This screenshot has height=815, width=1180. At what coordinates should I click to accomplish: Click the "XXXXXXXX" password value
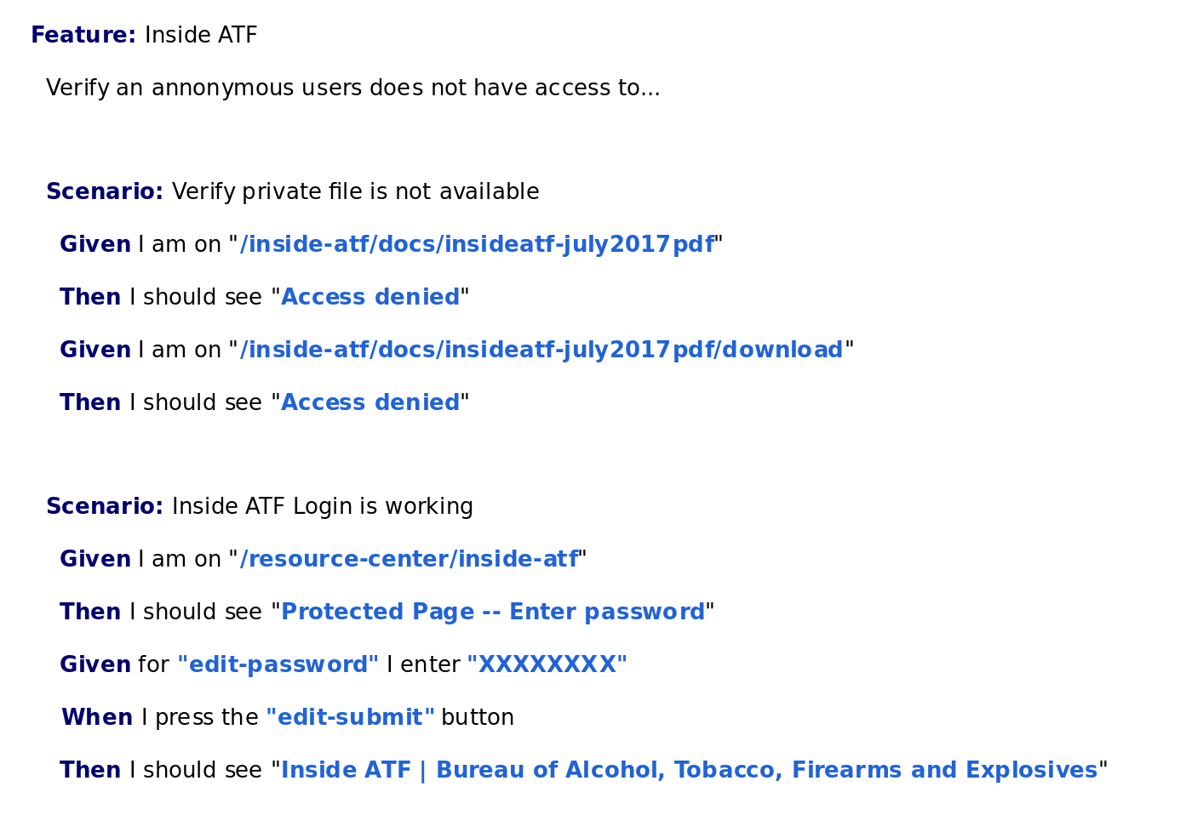pos(547,665)
